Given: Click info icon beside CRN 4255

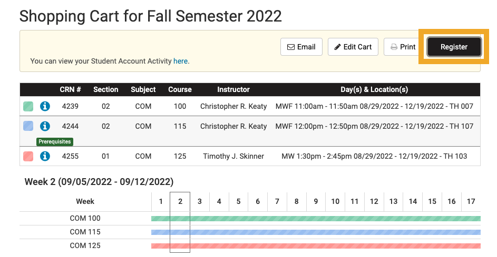Looking at the screenshot, I should coord(45,156).
